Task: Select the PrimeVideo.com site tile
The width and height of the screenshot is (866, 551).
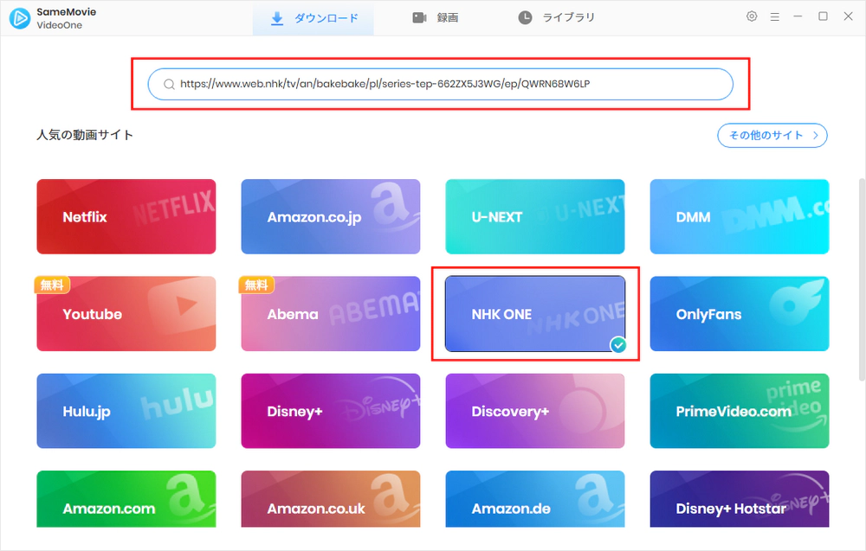Action: tap(739, 411)
